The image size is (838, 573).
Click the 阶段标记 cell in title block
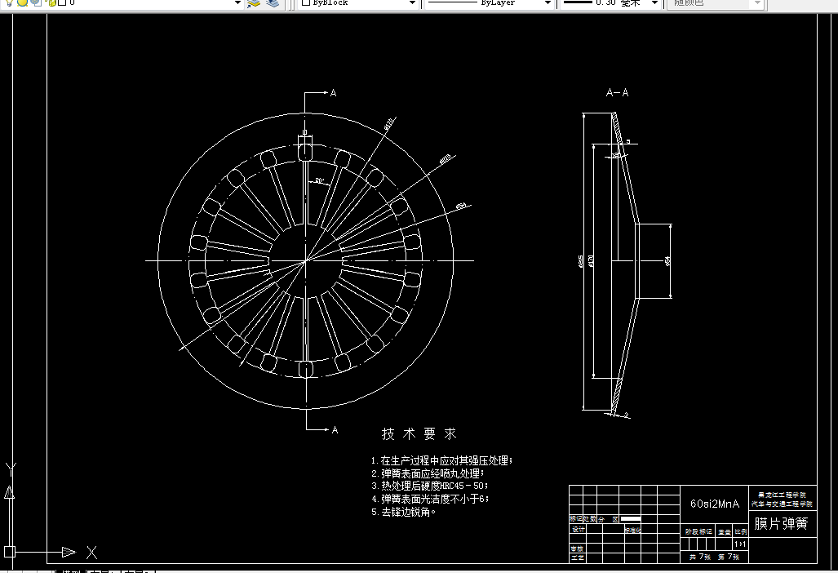tap(698, 532)
